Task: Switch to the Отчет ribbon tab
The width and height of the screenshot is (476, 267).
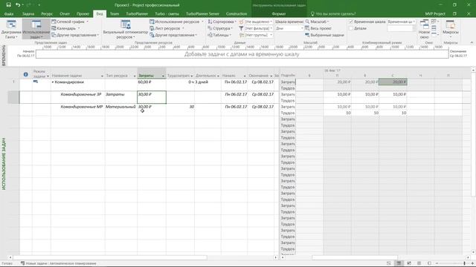Action: 65,14
